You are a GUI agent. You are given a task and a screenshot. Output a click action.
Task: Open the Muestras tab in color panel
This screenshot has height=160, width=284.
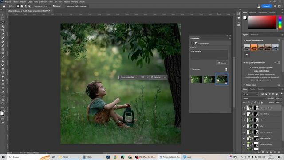[x=252, y=12]
